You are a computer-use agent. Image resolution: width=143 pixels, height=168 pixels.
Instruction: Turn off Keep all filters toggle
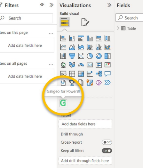click(x=107, y=151)
